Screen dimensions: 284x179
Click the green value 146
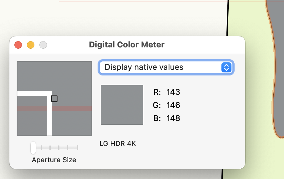[x=173, y=105]
